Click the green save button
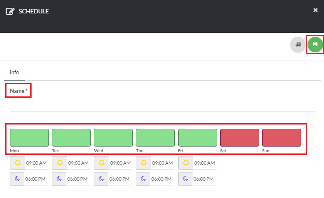The image size is (324, 198). pos(315,45)
